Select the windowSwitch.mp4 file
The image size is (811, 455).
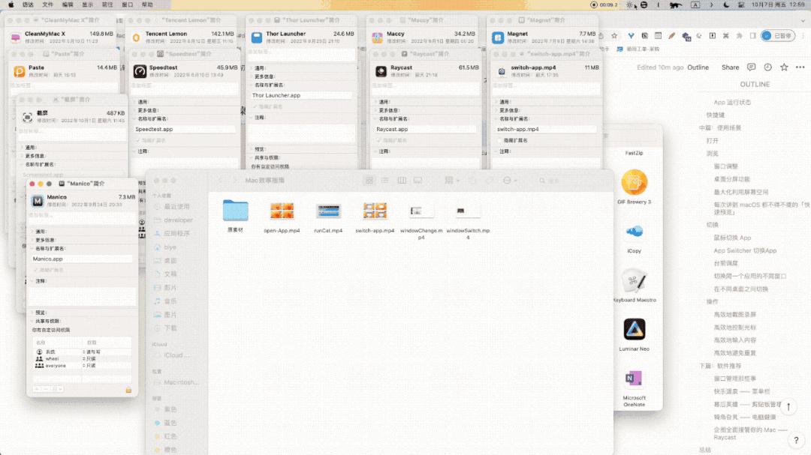[468, 211]
